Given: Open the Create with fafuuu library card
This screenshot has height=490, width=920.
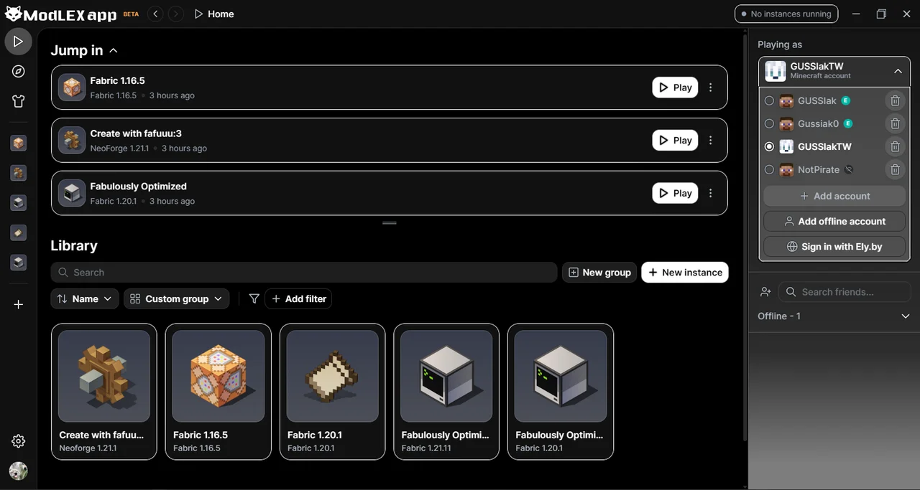Looking at the screenshot, I should pos(104,391).
